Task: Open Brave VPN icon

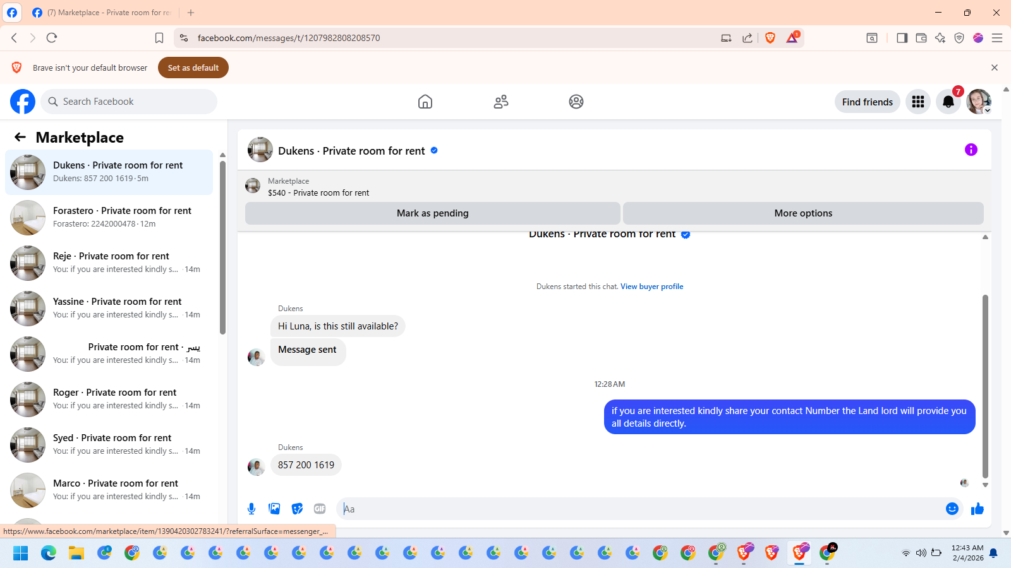Action: click(x=959, y=38)
